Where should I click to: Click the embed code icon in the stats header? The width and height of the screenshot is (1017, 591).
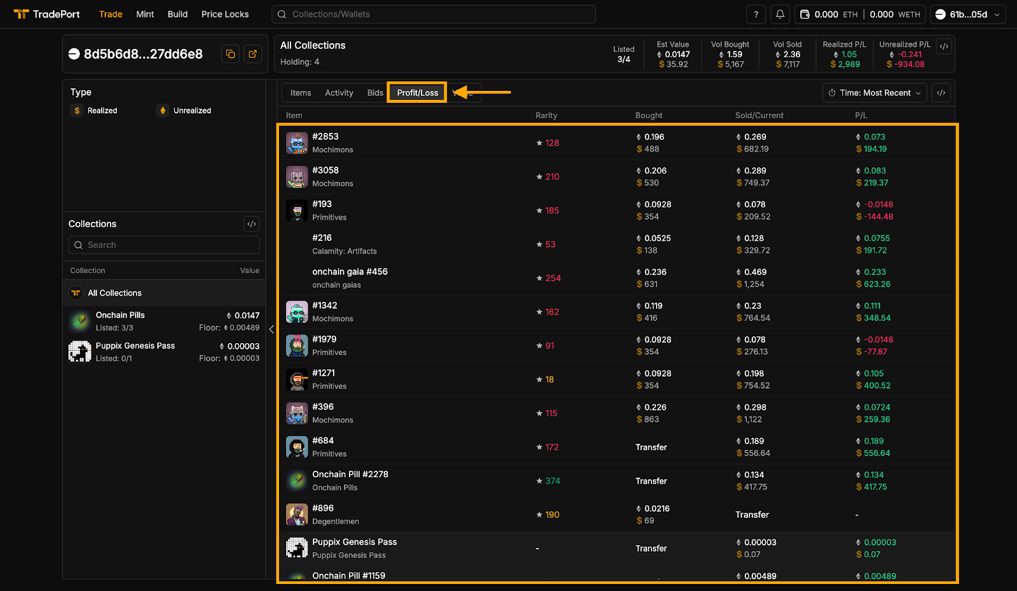[x=944, y=46]
